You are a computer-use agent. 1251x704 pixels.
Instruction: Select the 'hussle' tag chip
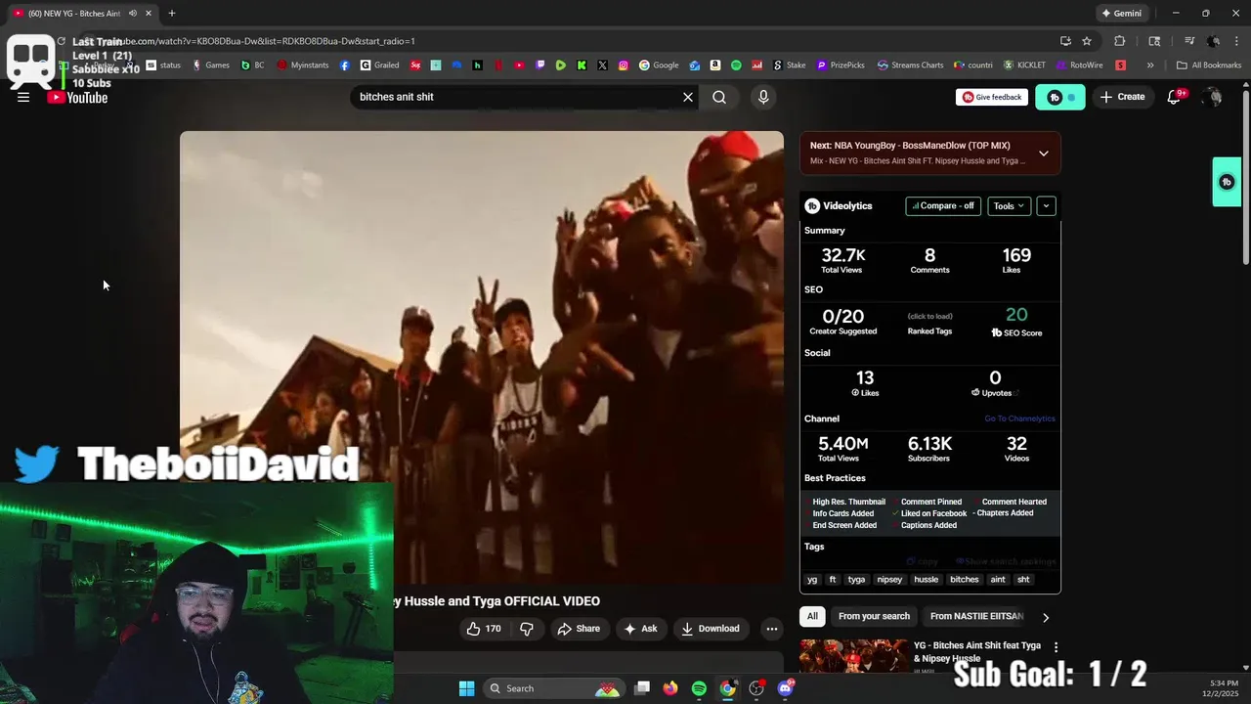(926, 579)
